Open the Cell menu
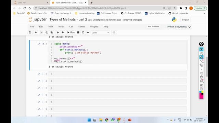This screenshot has height=123, width=219. pyautogui.click(x=71, y=27)
